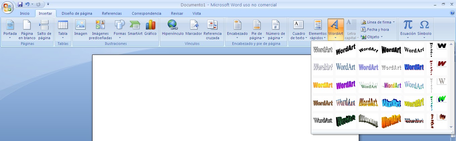Open the Formas shapes dropdown
Screen dimensions: 456x141
tap(120, 29)
